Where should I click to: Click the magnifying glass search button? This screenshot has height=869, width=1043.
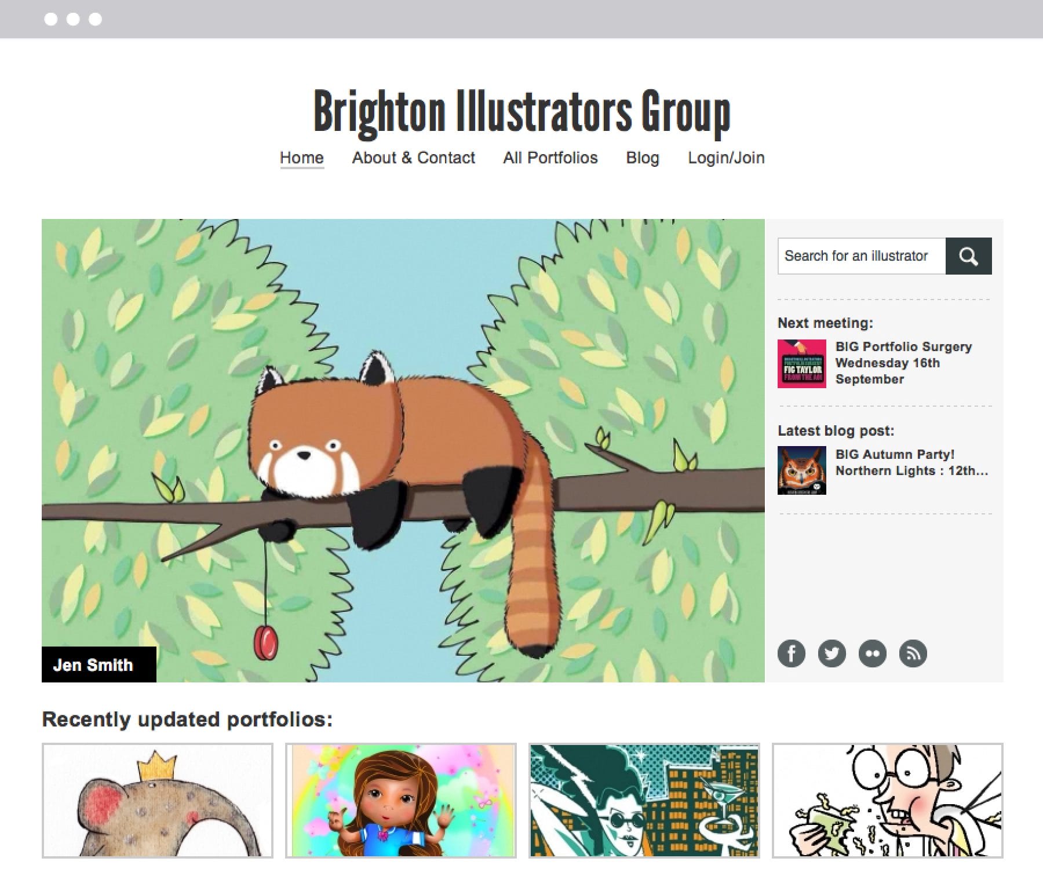tap(968, 256)
